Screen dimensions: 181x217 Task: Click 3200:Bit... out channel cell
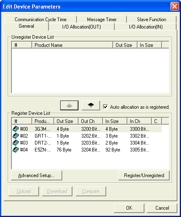click(91, 129)
